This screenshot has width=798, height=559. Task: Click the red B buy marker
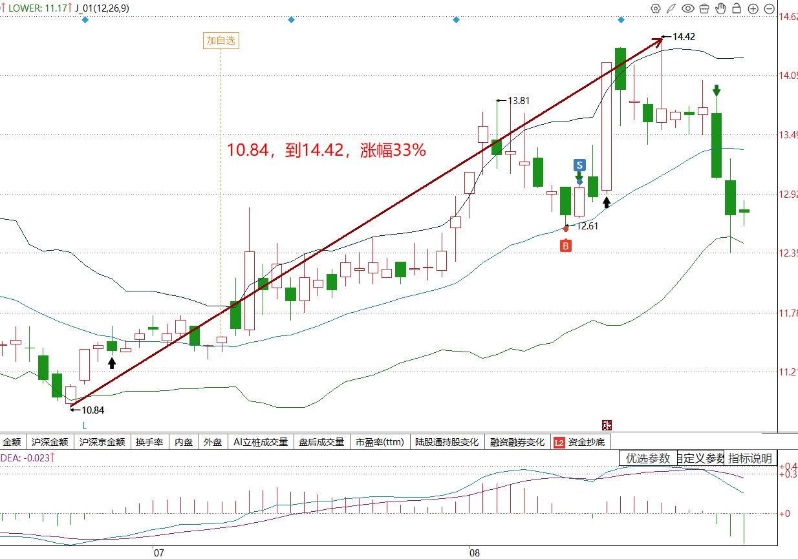566,246
